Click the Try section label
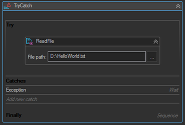This screenshot has width=185, height=125. [10, 25]
